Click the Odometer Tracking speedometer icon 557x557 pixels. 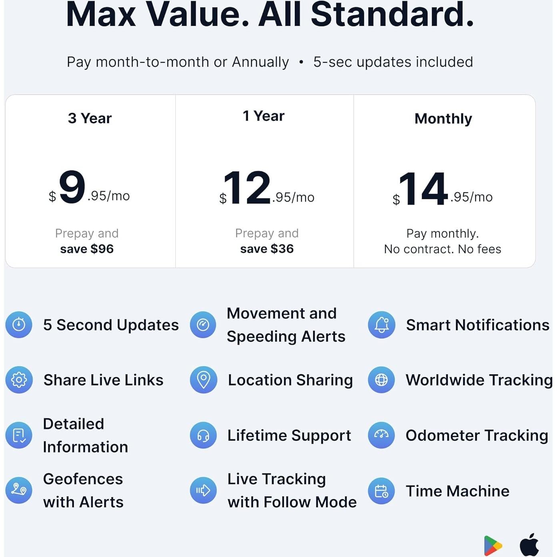point(381,435)
